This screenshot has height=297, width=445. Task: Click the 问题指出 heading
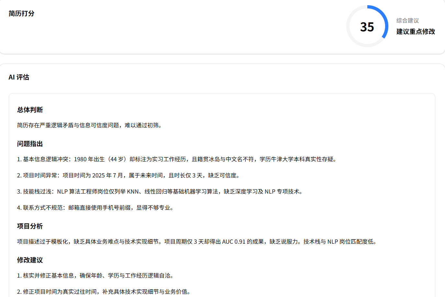[x=30, y=144]
